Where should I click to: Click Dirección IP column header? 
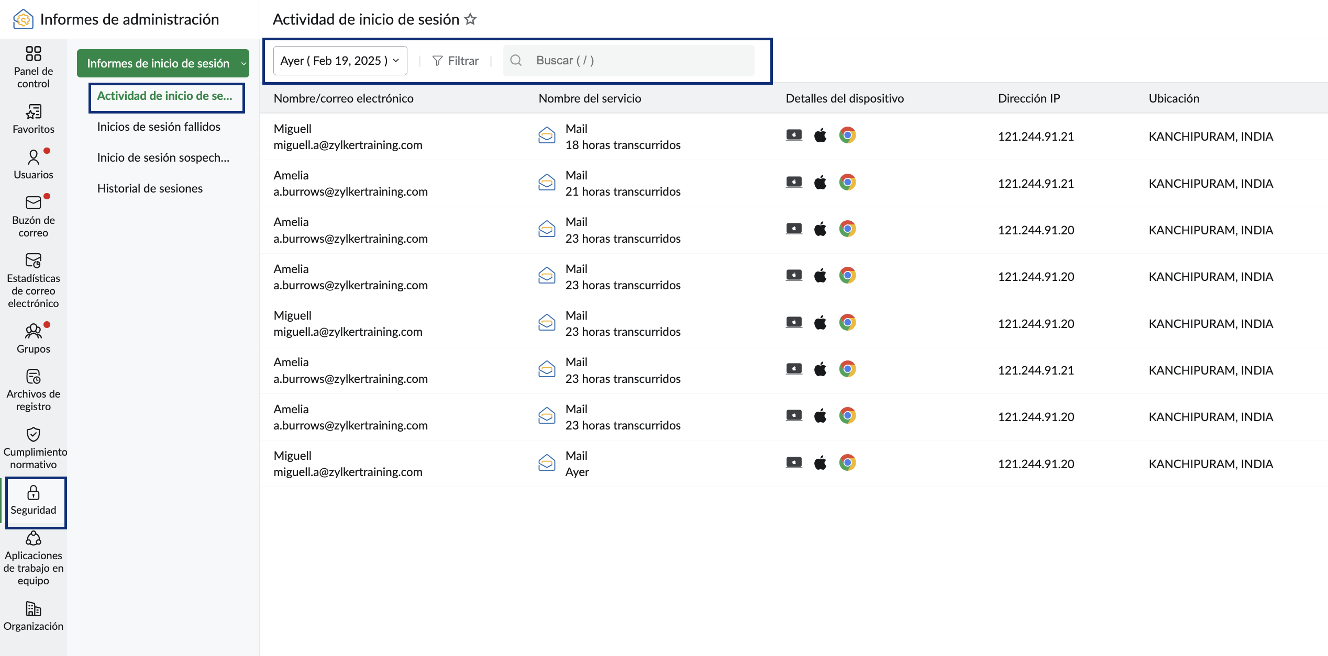click(x=1029, y=98)
